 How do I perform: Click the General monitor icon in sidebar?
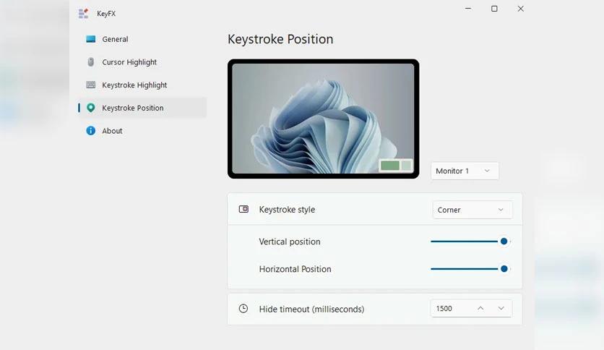(x=91, y=39)
